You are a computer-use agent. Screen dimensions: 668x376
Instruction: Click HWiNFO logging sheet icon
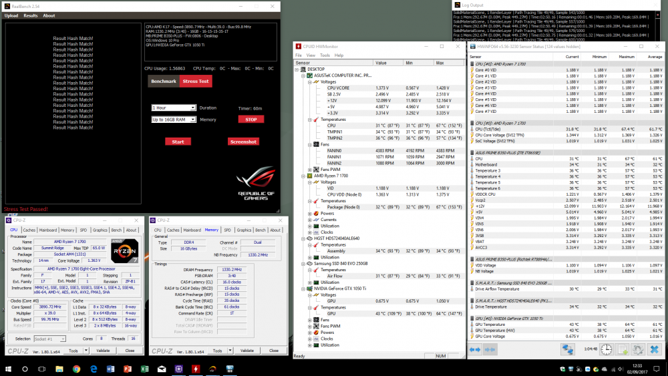(623, 349)
